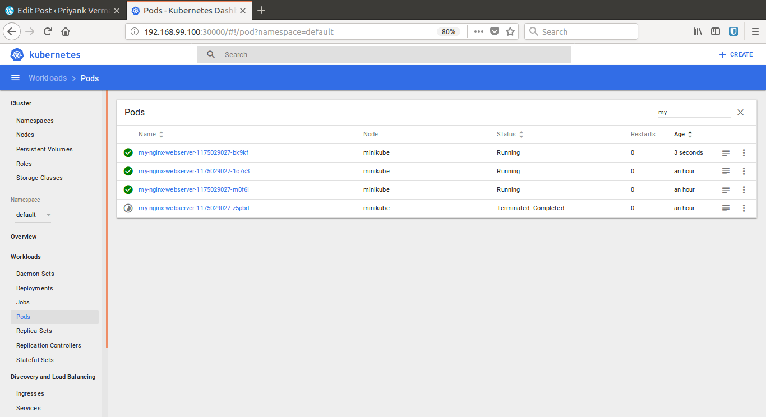Reload the page in browser
This screenshot has width=766, height=417.
tap(48, 31)
